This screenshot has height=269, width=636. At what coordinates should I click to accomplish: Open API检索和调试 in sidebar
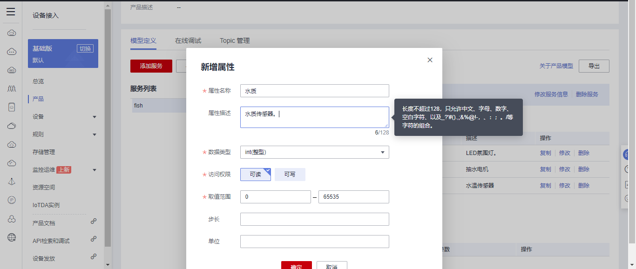coord(51,241)
